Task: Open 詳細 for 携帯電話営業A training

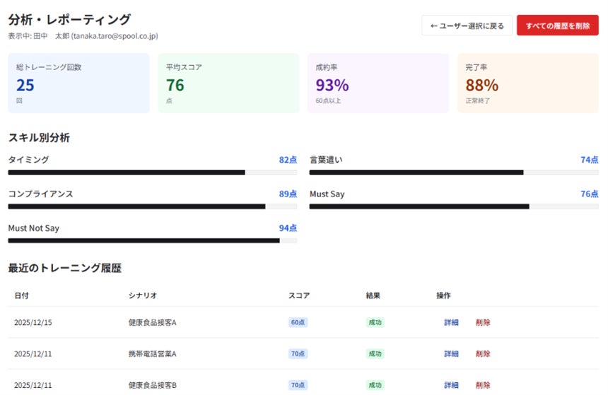Action: tap(451, 354)
